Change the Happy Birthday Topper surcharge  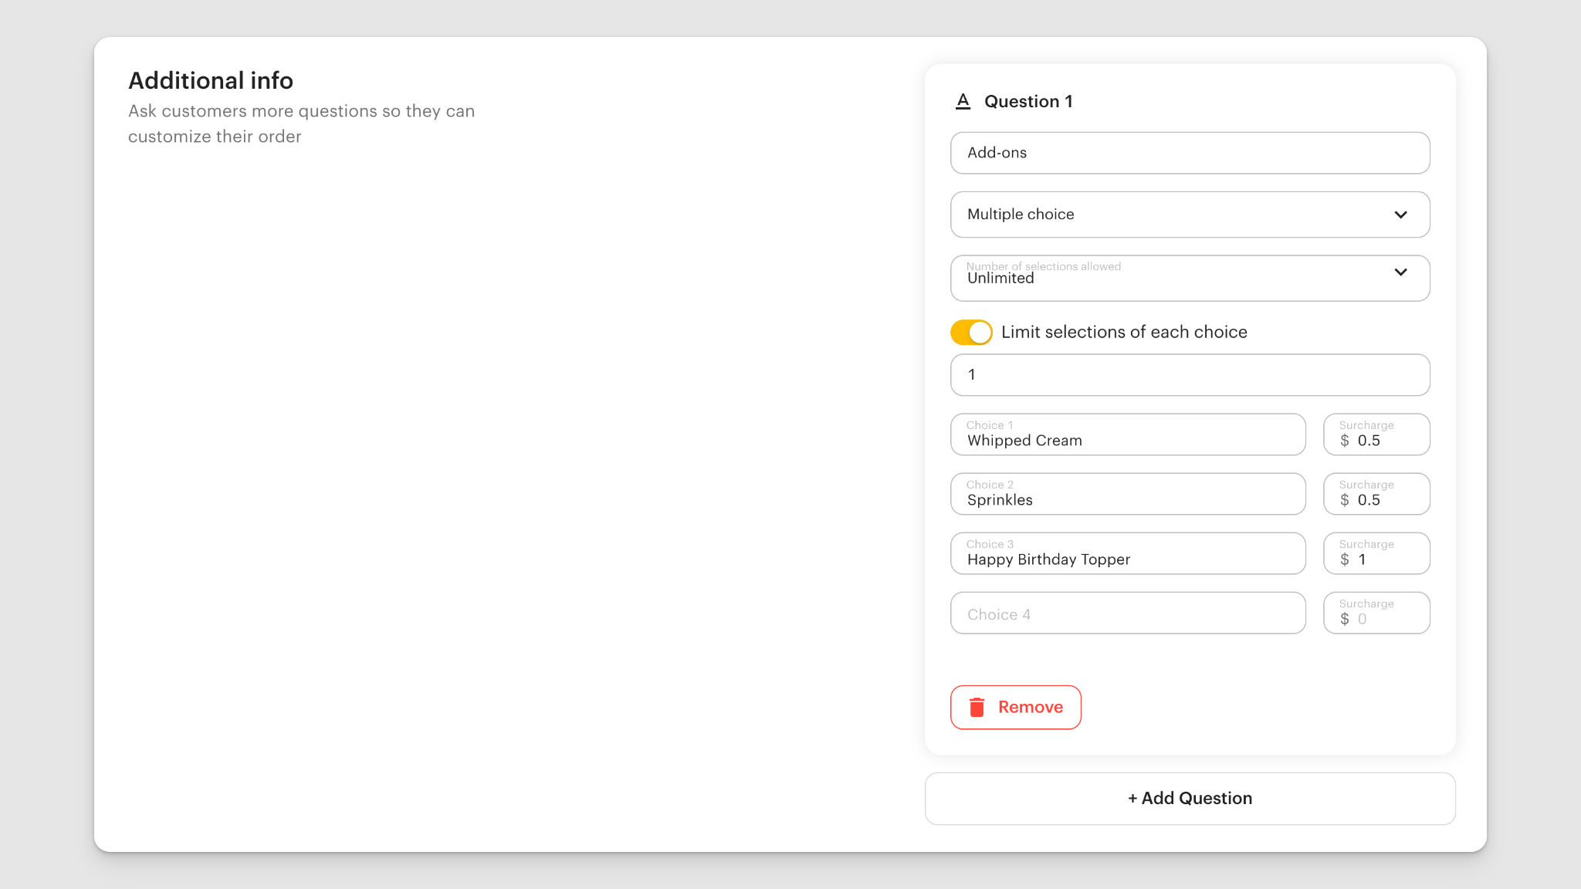click(x=1376, y=559)
